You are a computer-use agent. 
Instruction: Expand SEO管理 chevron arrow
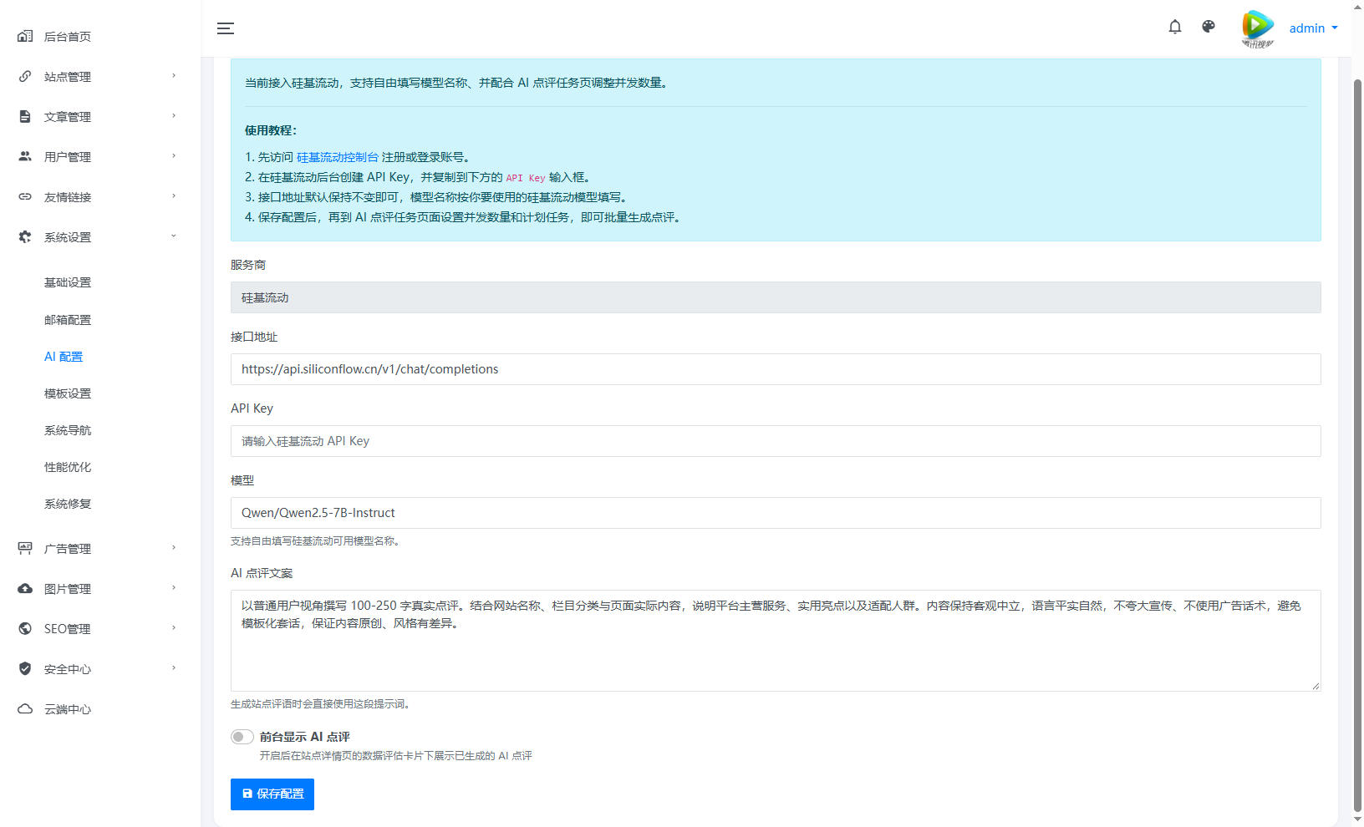point(174,628)
